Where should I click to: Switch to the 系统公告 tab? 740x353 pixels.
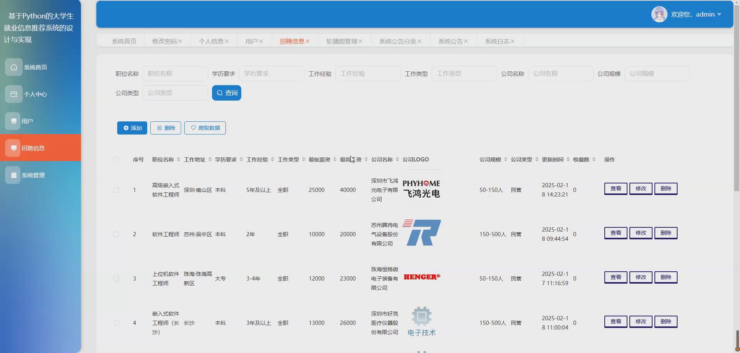(450, 40)
